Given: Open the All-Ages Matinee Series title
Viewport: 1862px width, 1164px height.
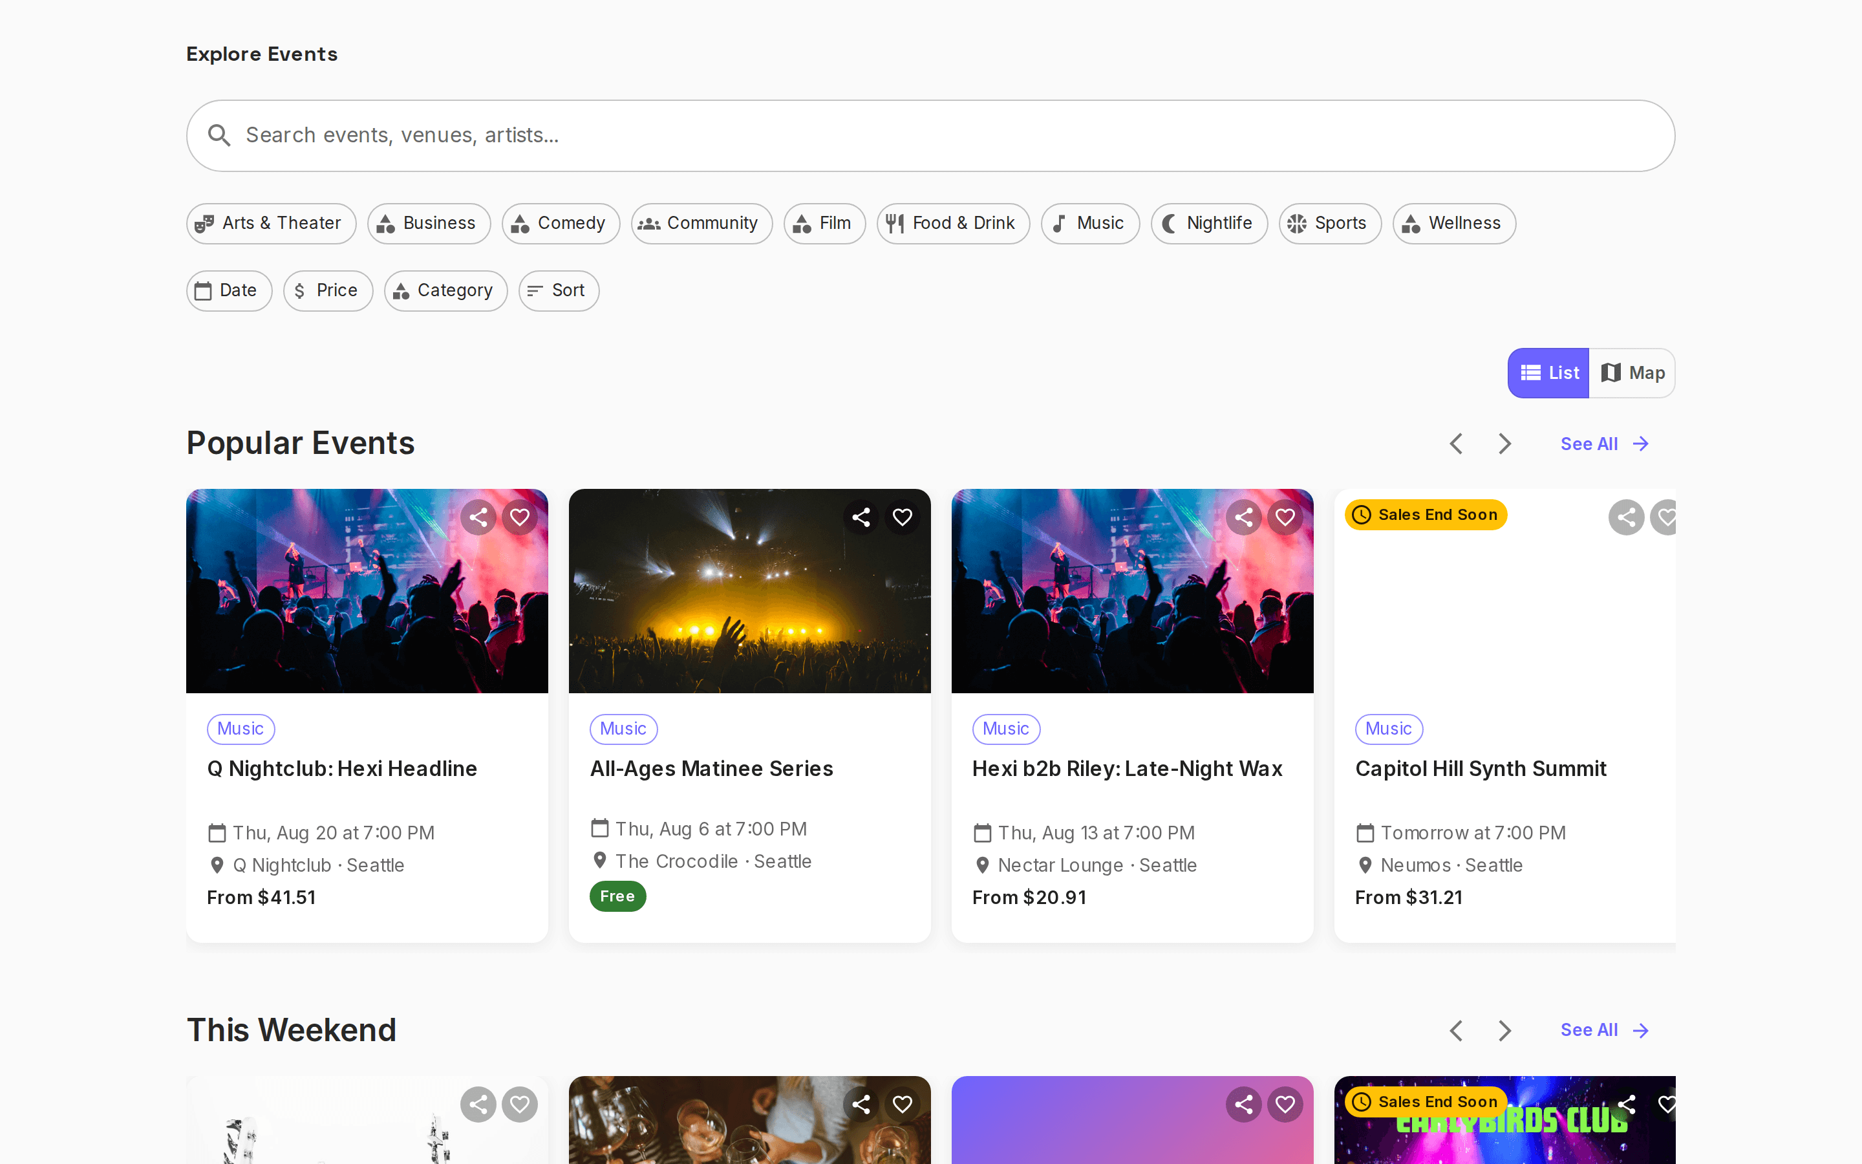Looking at the screenshot, I should (x=711, y=768).
